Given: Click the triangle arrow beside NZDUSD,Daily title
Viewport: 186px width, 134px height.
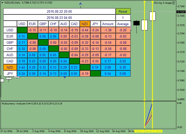Looking at the screenshot, I should point(2,2).
